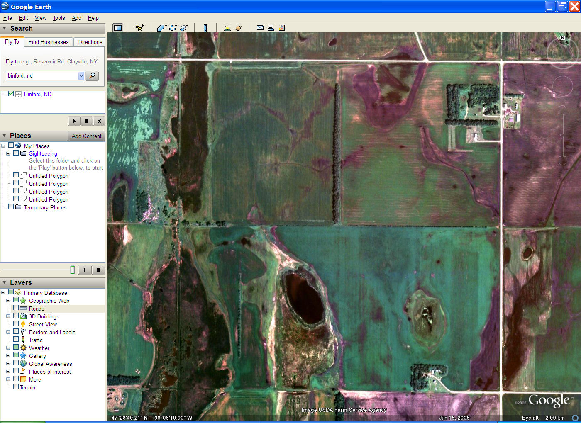The width and height of the screenshot is (581, 423).
Task: Switch to the Find Businesses tab
Action: (x=49, y=42)
